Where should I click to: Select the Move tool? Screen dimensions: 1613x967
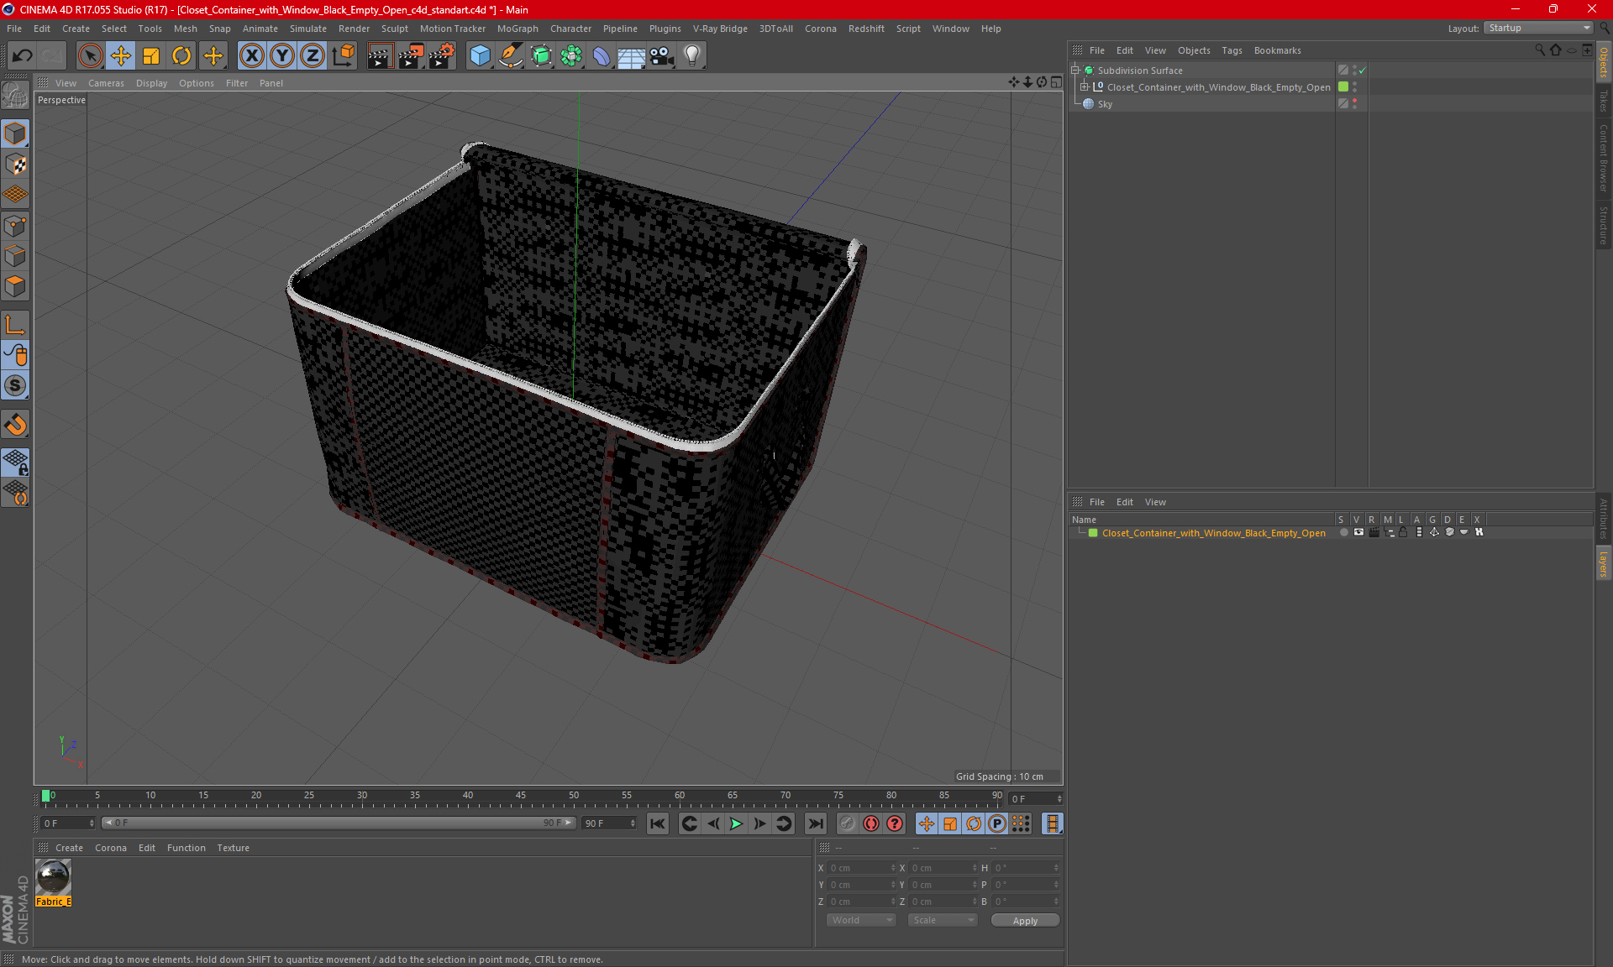coord(121,56)
